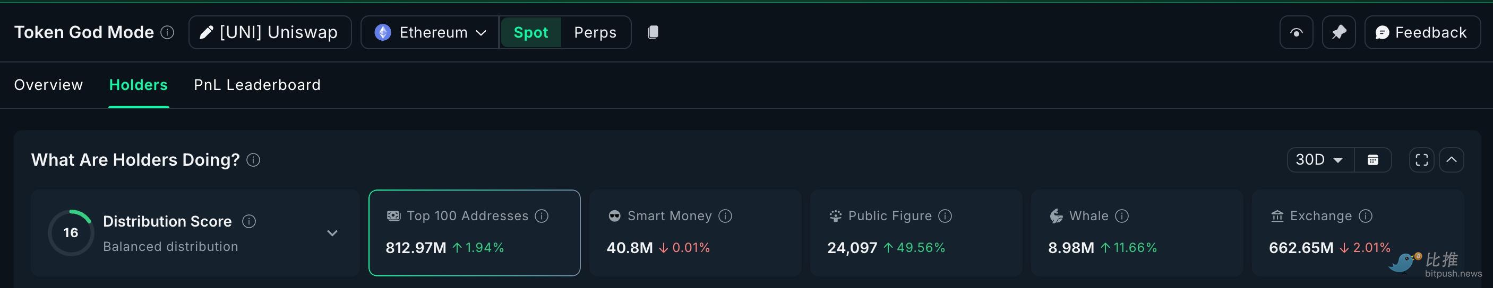Open the Ethereum chain dropdown
This screenshot has width=1493, height=288.
(430, 32)
